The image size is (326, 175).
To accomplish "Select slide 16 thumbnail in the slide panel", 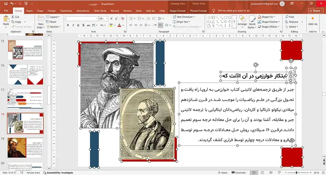I will click(x=25, y=75).
